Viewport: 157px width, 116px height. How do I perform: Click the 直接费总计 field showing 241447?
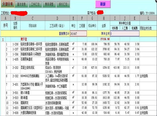[x=78, y=33]
